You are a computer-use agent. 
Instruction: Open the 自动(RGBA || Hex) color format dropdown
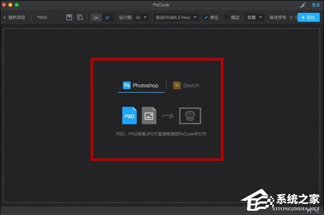(x=176, y=18)
